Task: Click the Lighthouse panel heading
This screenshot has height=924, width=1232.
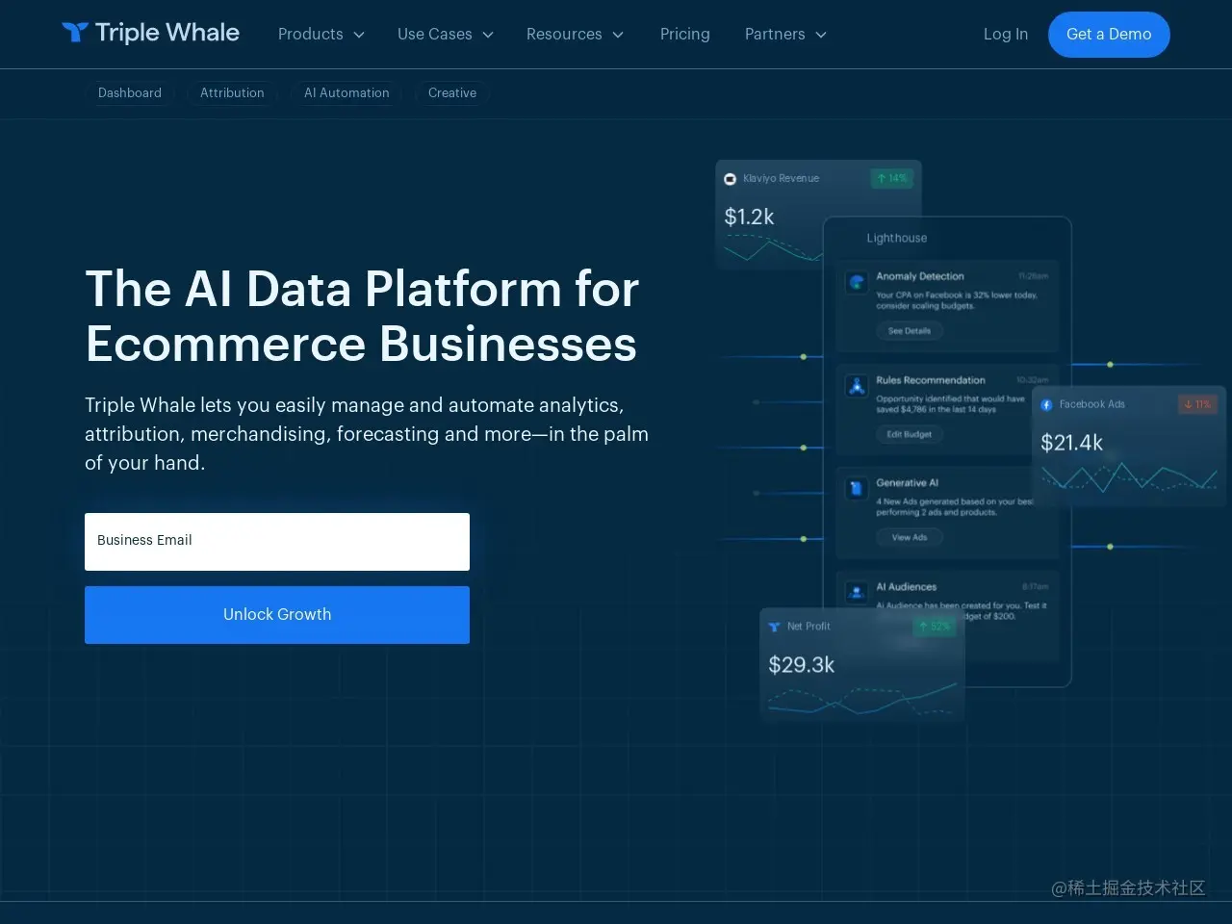Action: pos(897,238)
